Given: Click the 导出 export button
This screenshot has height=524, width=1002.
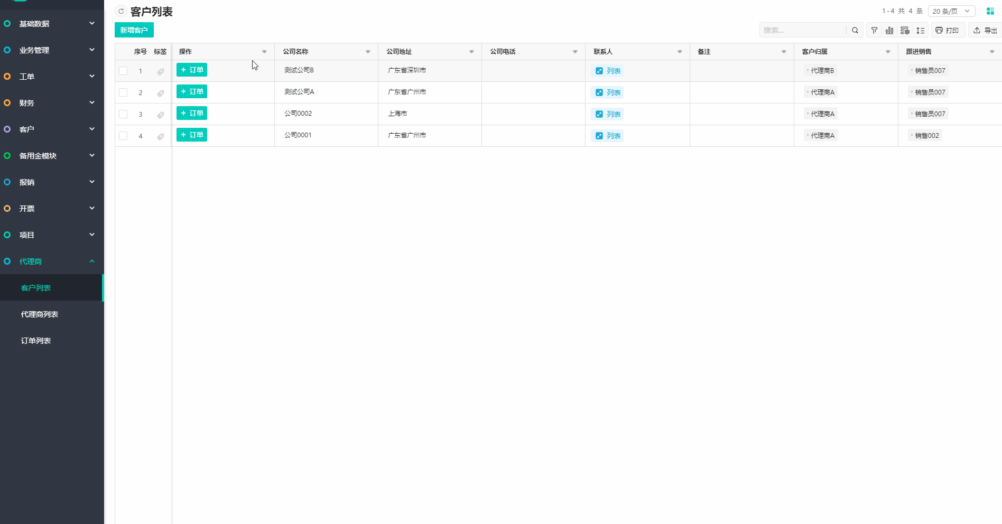Looking at the screenshot, I should pos(985,30).
